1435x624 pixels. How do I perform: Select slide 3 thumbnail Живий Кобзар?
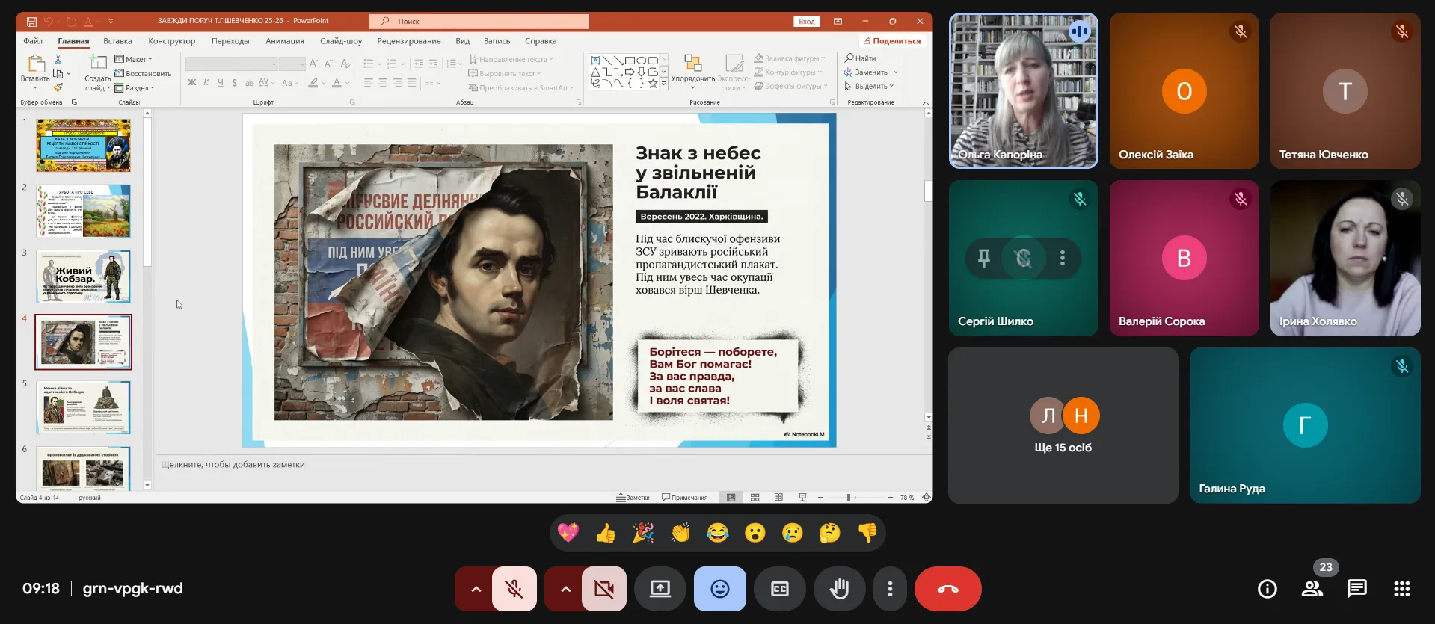tap(83, 277)
